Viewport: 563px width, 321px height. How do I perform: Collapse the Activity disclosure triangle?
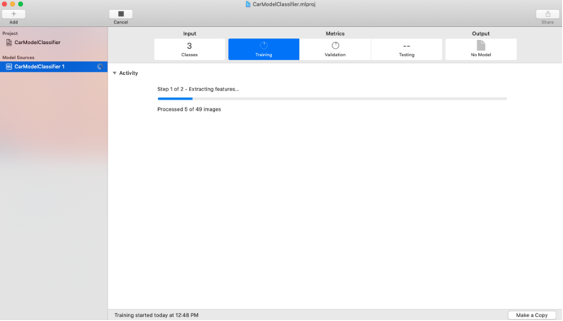click(x=115, y=73)
